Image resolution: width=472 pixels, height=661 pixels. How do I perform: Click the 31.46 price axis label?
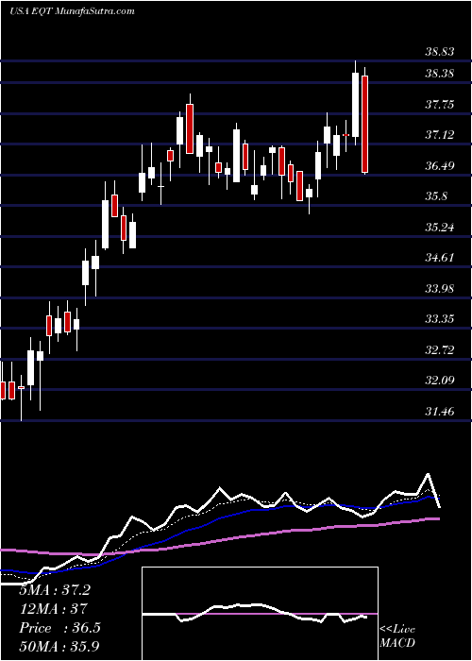point(439,412)
